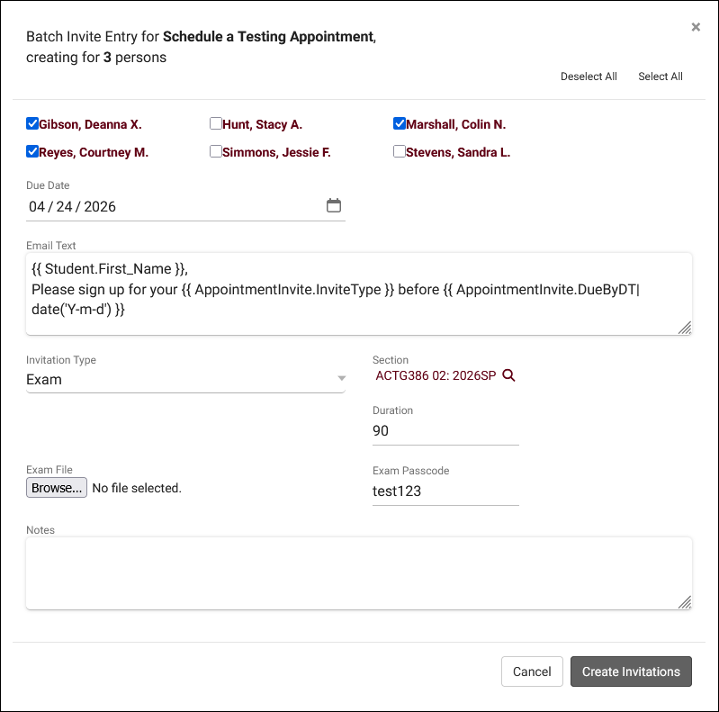
Task: Expand the Invitation Type dropdown
Action: (185, 380)
